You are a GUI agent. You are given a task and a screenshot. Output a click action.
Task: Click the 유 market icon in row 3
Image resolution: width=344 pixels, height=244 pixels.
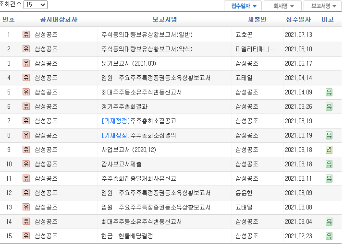[26, 63]
